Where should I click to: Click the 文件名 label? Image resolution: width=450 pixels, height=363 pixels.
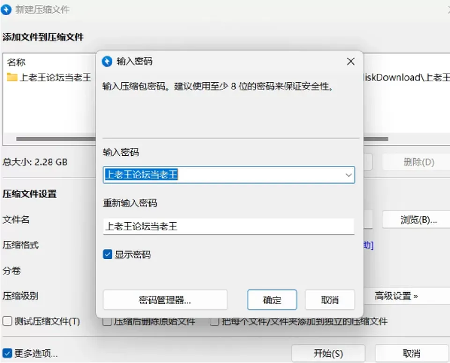[x=16, y=220]
